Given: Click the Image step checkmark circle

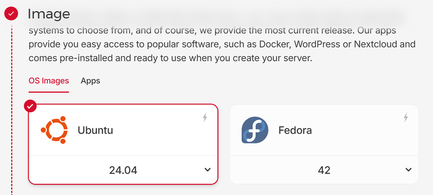Looking at the screenshot, I should pos(11,14).
